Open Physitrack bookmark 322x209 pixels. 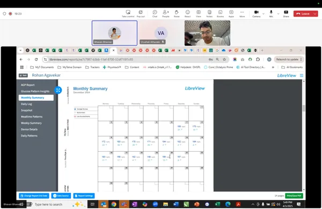click(x=112, y=67)
